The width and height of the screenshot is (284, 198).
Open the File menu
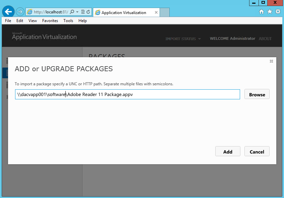8,21
